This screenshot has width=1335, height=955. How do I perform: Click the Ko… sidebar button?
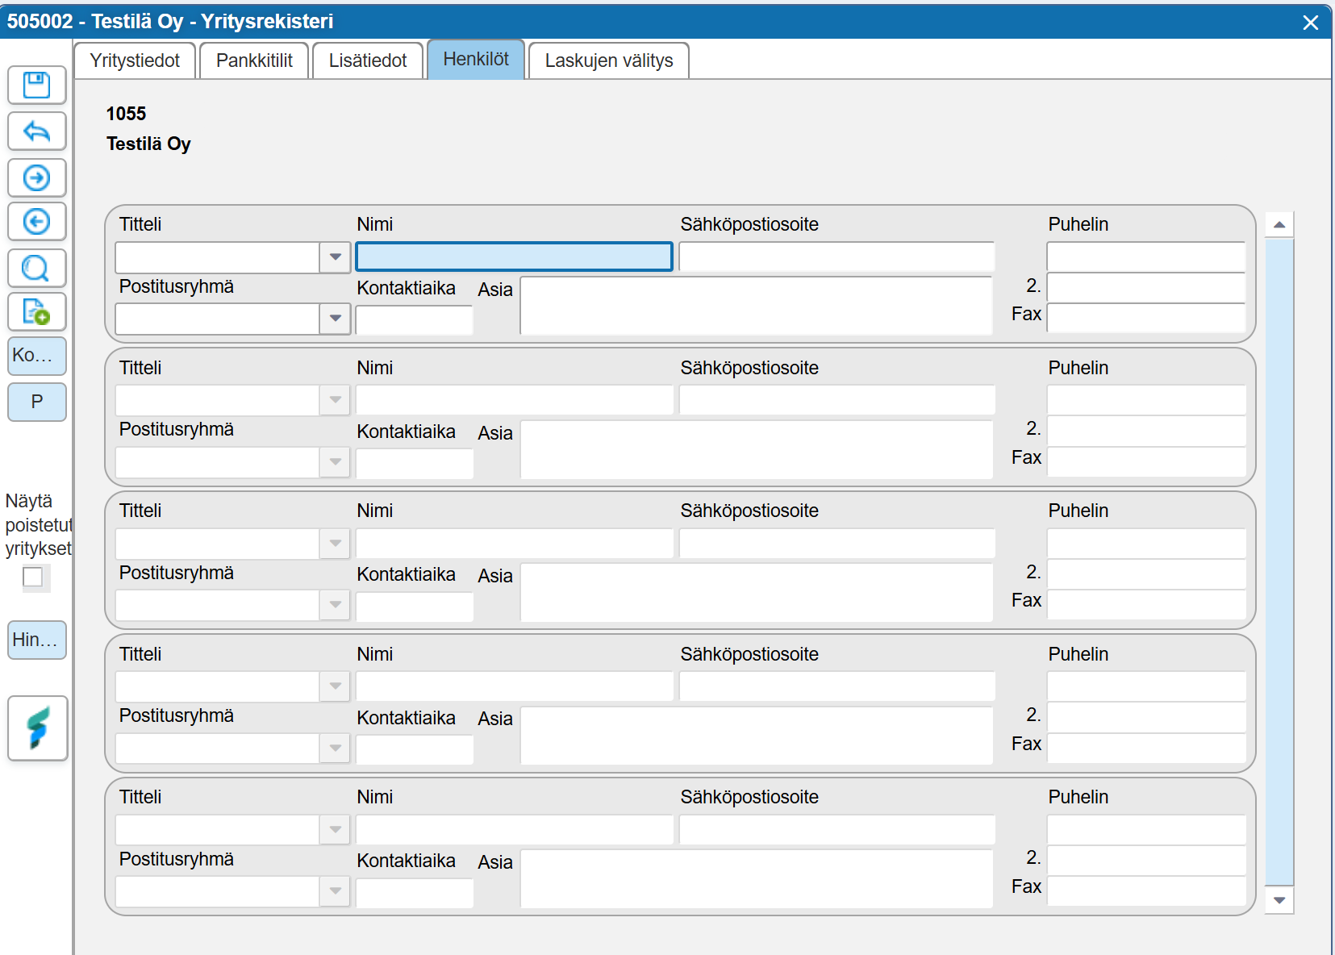(37, 356)
